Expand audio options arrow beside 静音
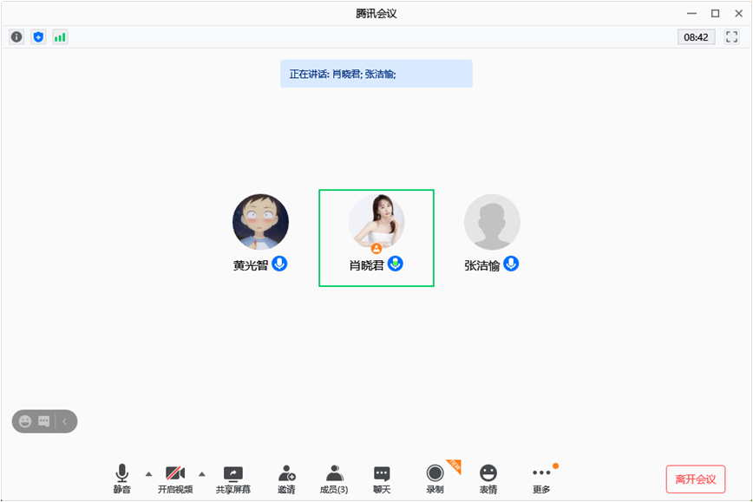Image resolution: width=753 pixels, height=502 pixels. (x=148, y=473)
